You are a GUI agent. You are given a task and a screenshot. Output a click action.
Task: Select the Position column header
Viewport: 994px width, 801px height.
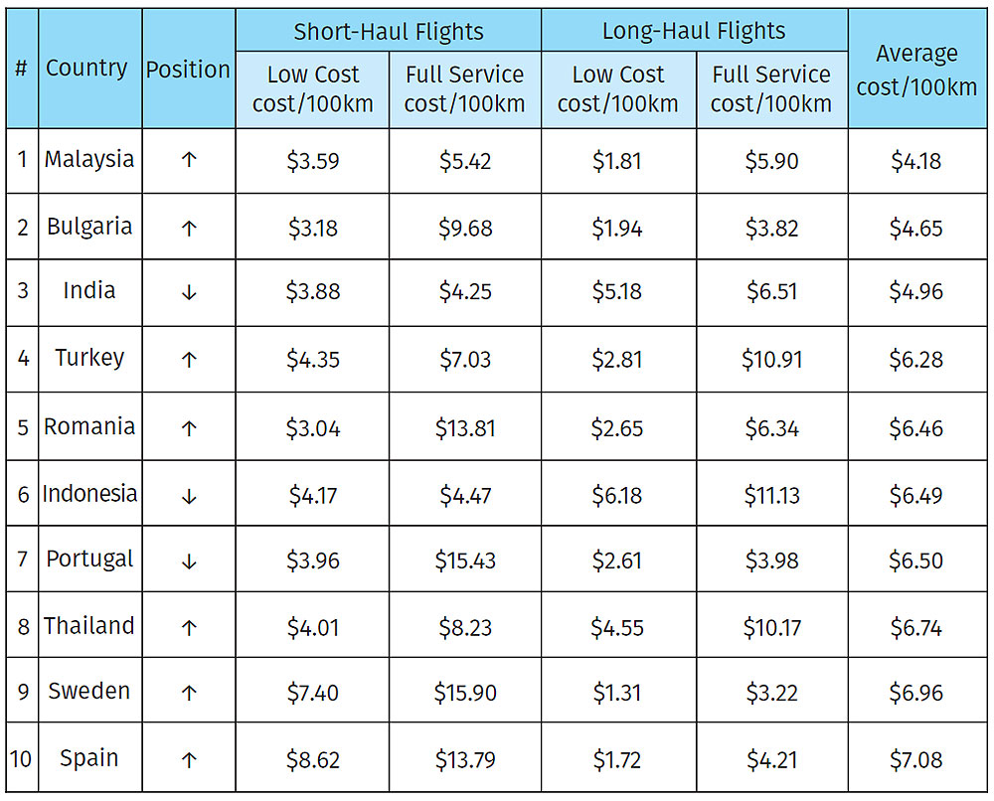(x=188, y=70)
